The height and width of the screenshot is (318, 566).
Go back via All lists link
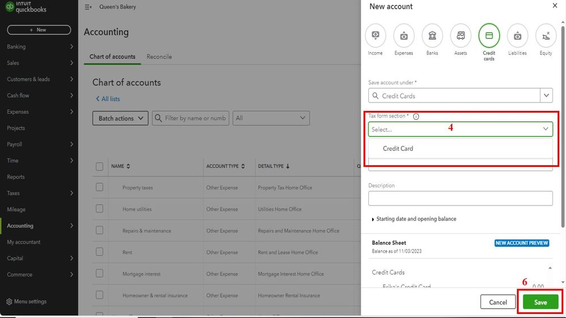108,99
